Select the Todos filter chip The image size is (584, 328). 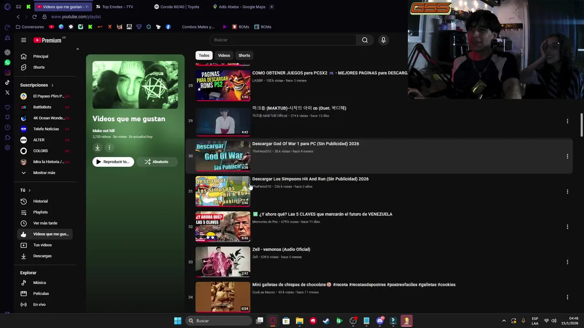click(x=204, y=56)
